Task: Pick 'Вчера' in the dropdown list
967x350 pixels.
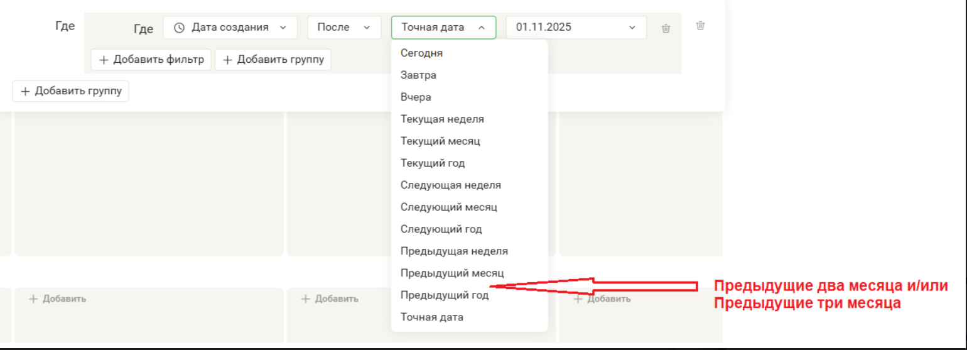Action: (416, 97)
